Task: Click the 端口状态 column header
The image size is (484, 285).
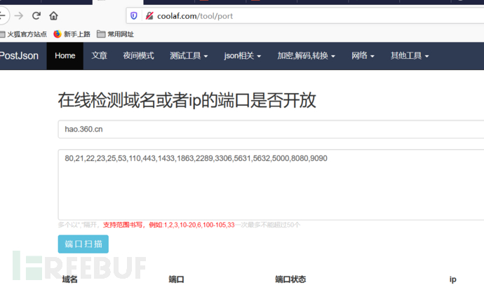Action: coord(290,279)
